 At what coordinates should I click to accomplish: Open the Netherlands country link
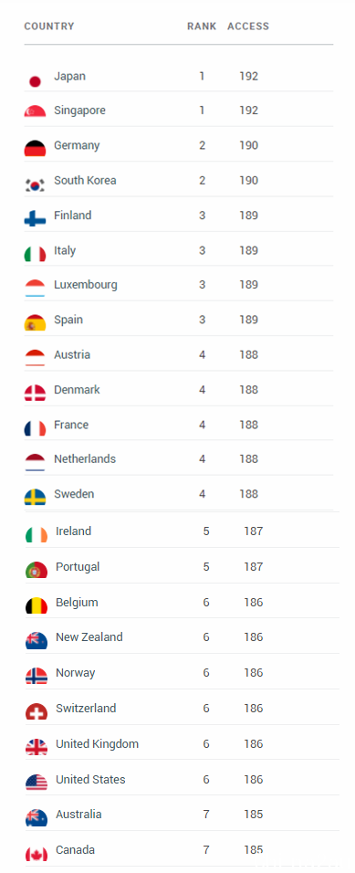click(x=85, y=458)
